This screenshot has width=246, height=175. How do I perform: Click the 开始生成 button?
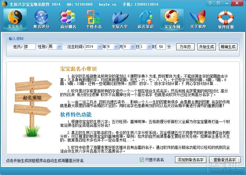point(206,47)
